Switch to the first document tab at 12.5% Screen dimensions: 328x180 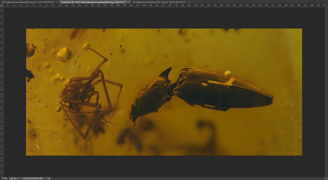click(28, 2)
